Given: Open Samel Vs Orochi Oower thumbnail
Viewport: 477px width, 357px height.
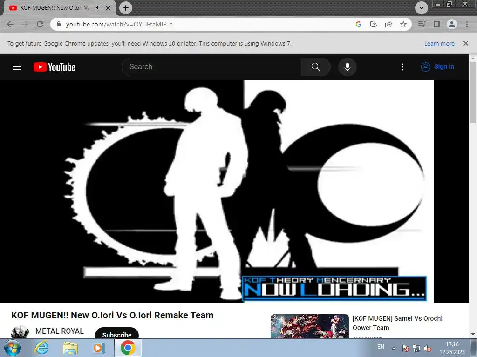Looking at the screenshot, I should (x=310, y=326).
